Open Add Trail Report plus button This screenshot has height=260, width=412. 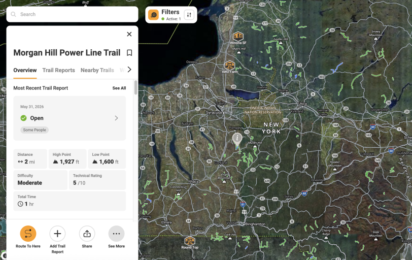pos(57,234)
